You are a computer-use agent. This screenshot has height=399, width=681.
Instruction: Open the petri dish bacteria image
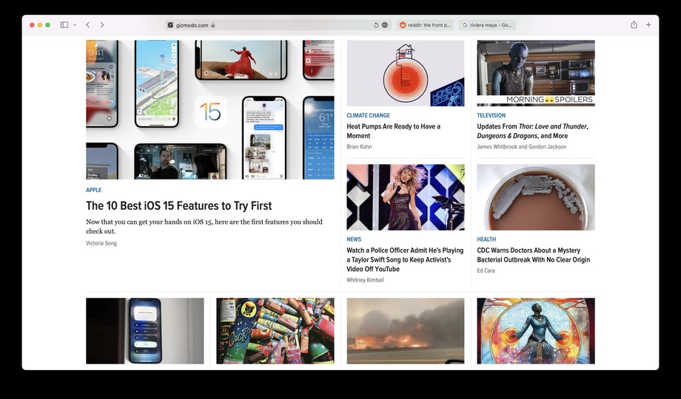536,197
